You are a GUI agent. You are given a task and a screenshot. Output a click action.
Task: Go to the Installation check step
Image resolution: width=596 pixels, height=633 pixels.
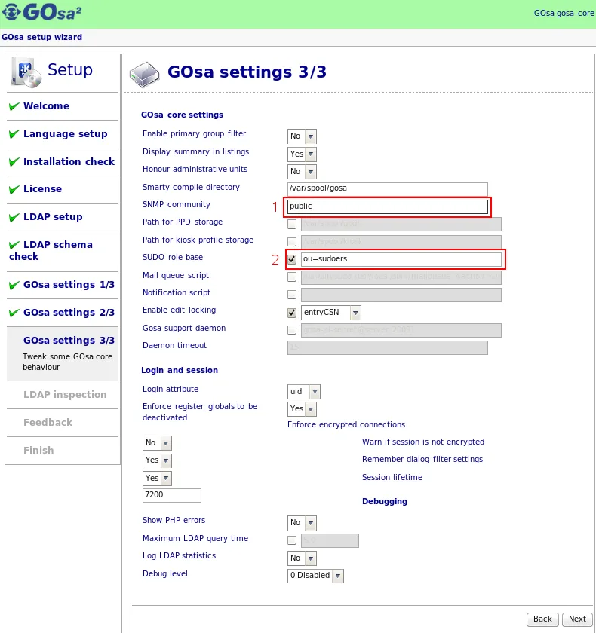pos(69,162)
